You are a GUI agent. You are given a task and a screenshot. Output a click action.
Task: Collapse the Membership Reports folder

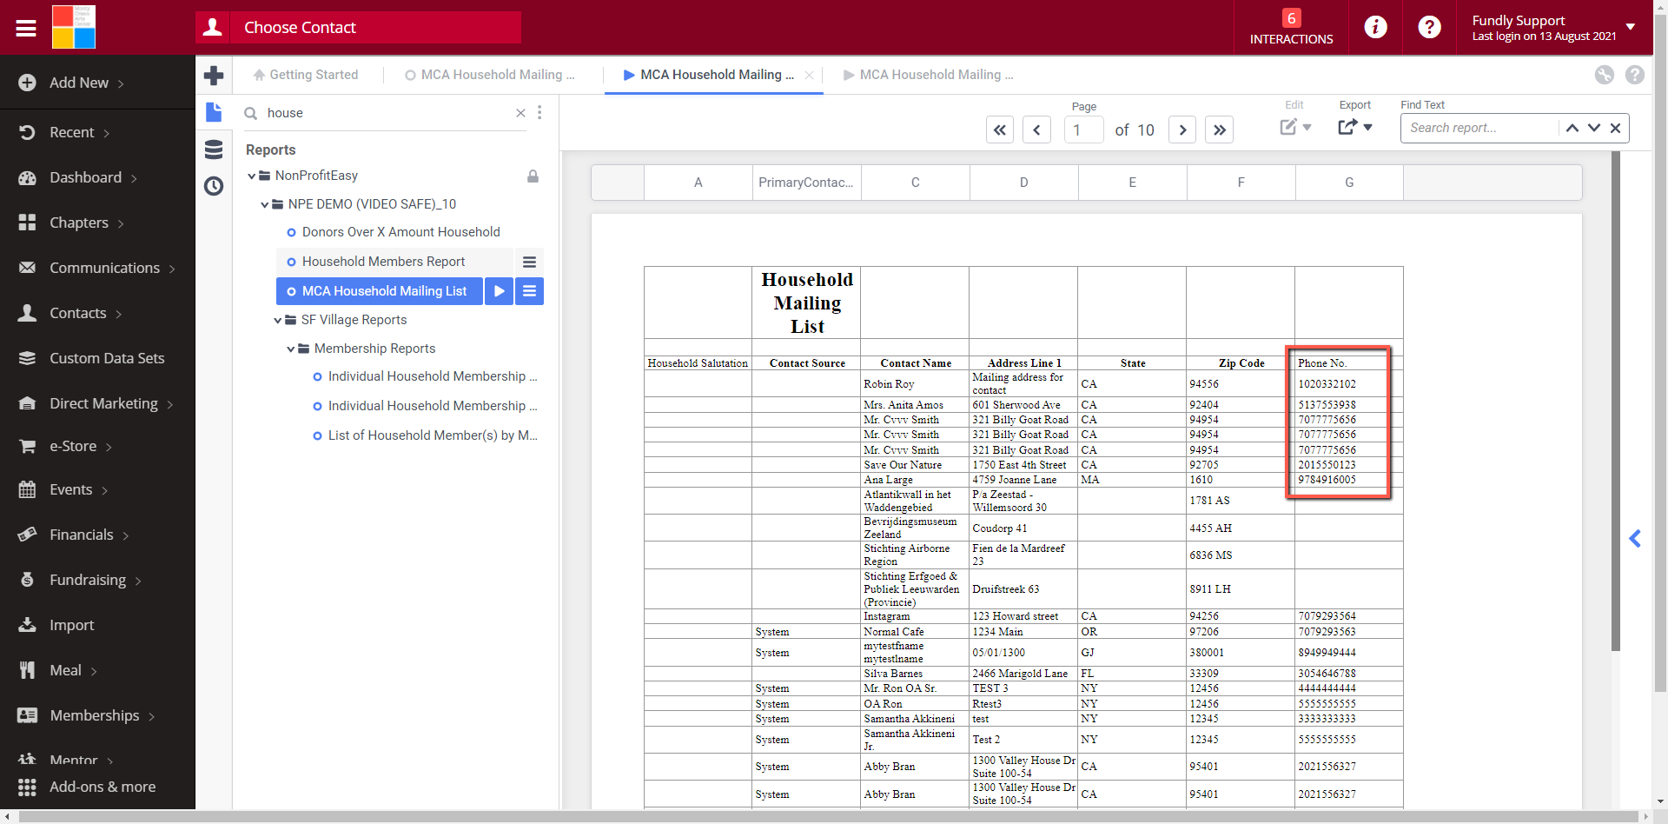(291, 349)
